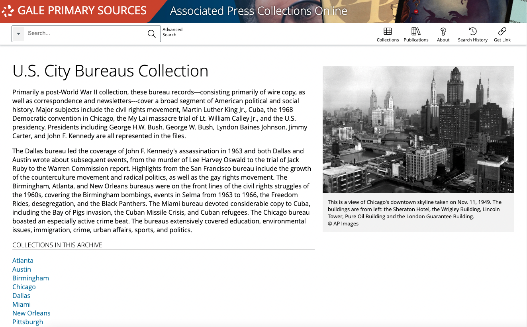
Task: Click the About question mark icon
Action: coord(443,31)
